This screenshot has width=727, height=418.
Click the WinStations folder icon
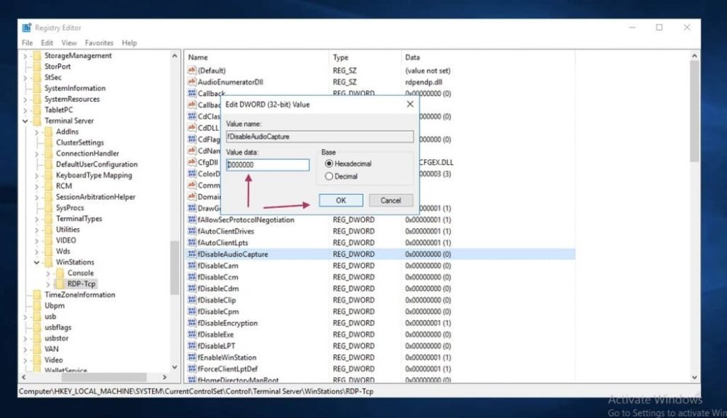tap(49, 262)
